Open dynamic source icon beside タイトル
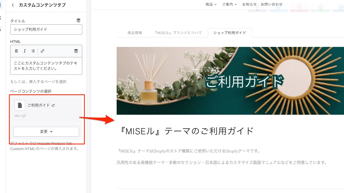 click(78, 20)
